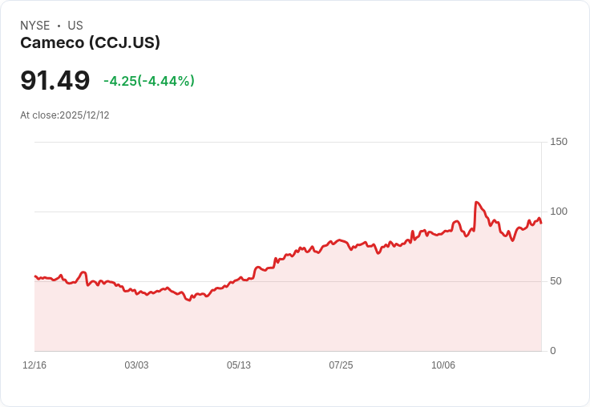Click the 150 value on price axis
This screenshot has height=407, width=590.
tap(559, 142)
